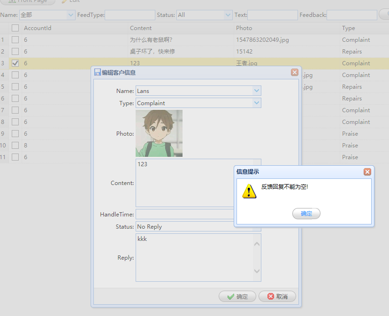Click the "Repairs" type cell in row 6
The image size is (389, 316).
point(352,99)
